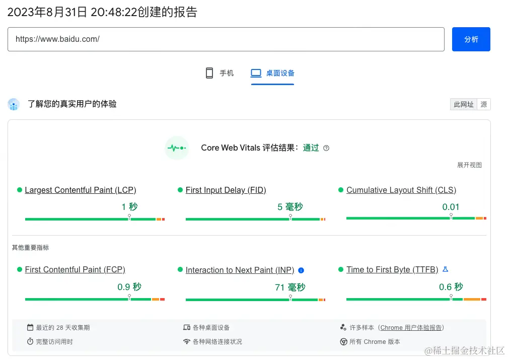Open Cumulative Layout Shift (CLS) link
This screenshot has width=508, height=359.
[401, 190]
